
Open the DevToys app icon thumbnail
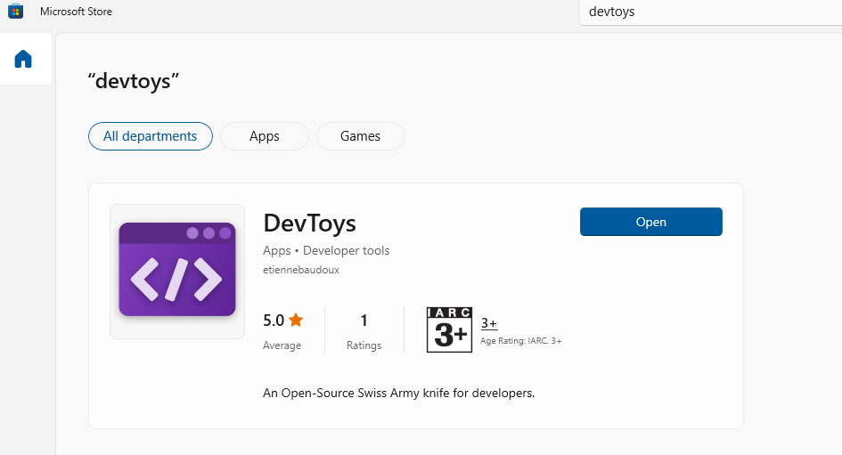coord(177,272)
